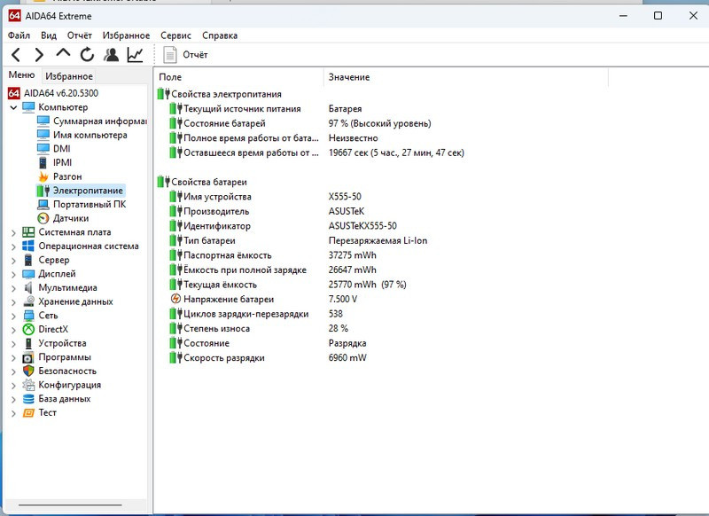Open the Справка menu
Screen dimensions: 709x516
pos(220,35)
